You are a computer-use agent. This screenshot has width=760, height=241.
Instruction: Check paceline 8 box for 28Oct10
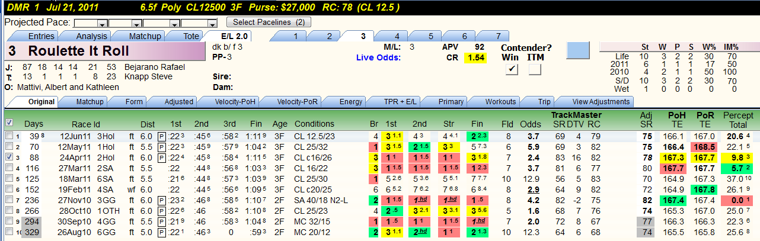click(8, 211)
